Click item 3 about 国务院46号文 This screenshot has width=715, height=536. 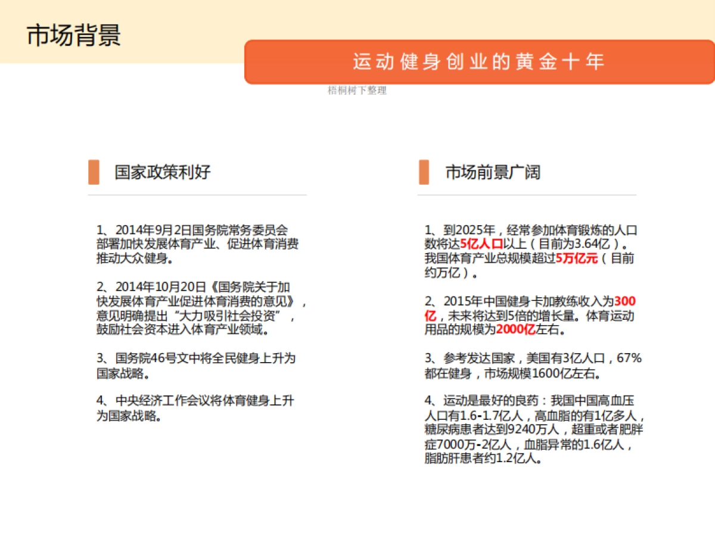194,366
